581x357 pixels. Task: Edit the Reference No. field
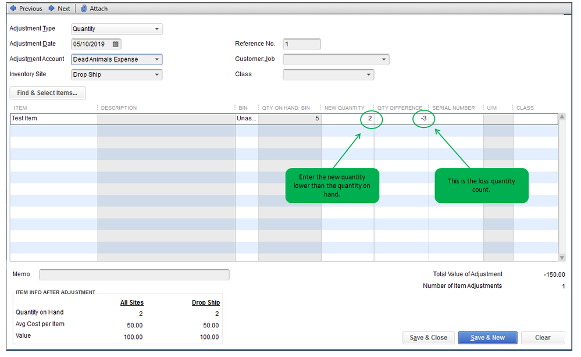click(x=302, y=44)
